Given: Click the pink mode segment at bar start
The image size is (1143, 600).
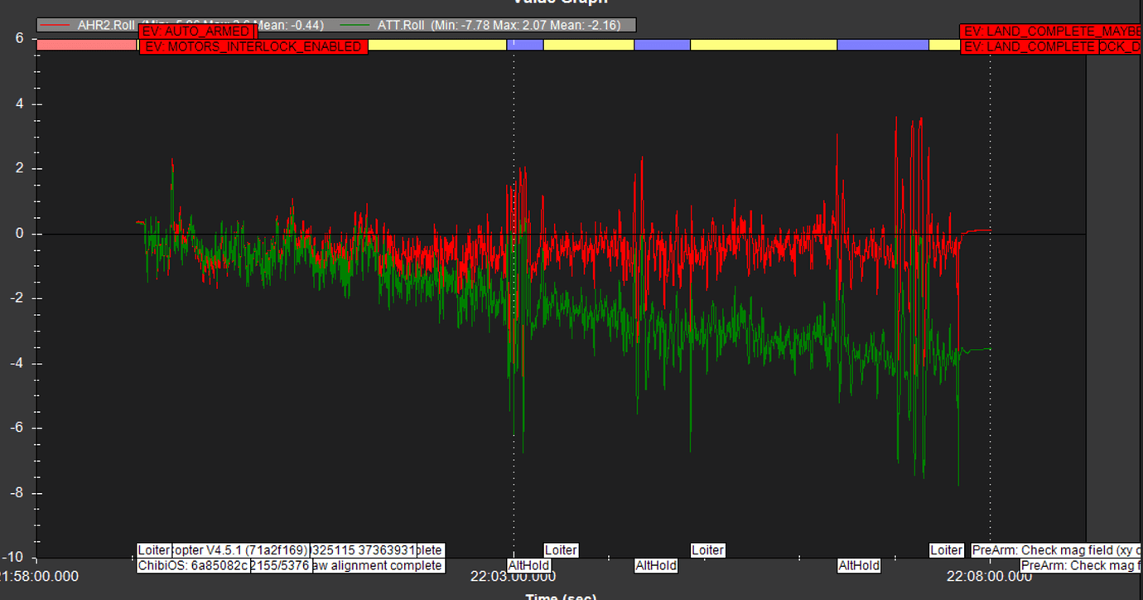Looking at the screenshot, I should [87, 45].
